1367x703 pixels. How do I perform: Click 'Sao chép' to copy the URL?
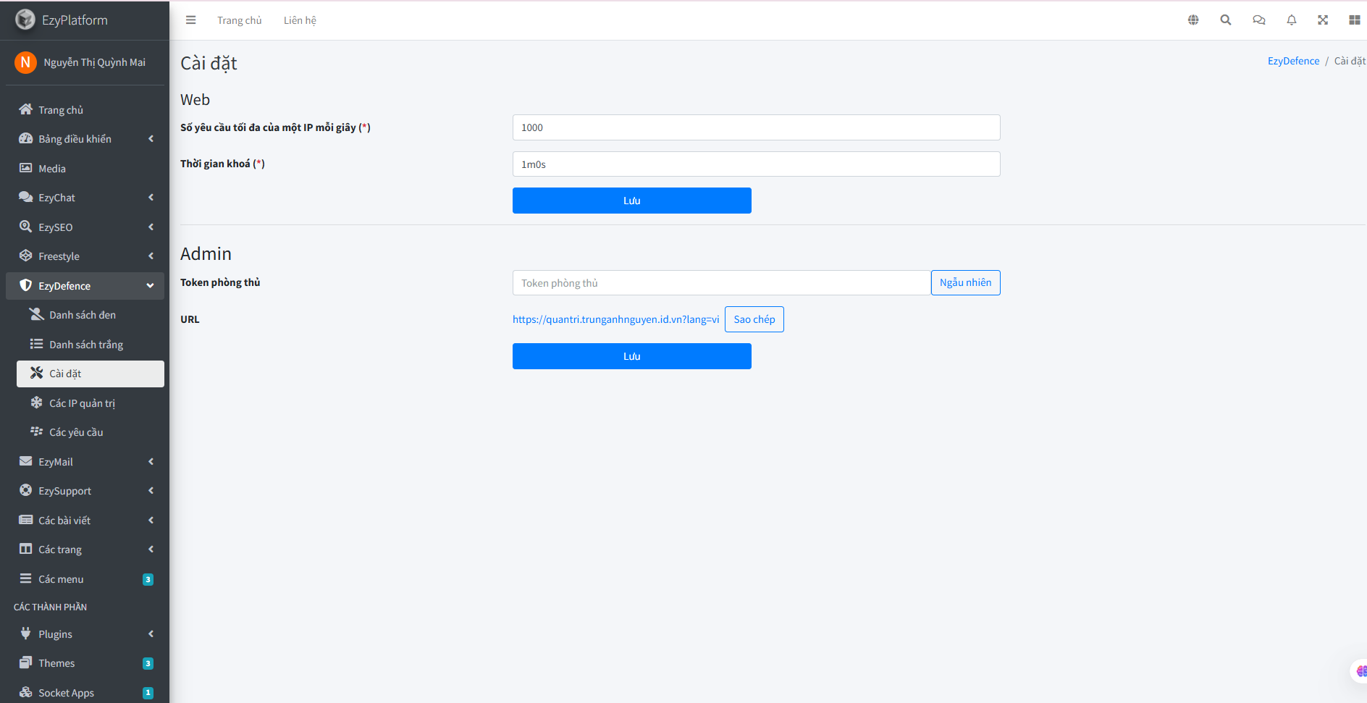[x=754, y=319]
